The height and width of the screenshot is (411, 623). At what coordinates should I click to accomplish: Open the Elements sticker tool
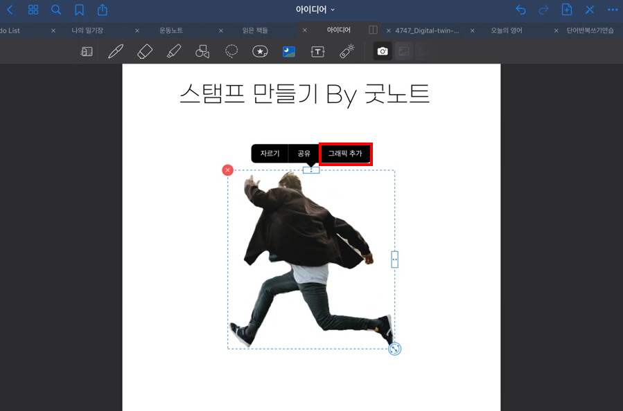260,52
